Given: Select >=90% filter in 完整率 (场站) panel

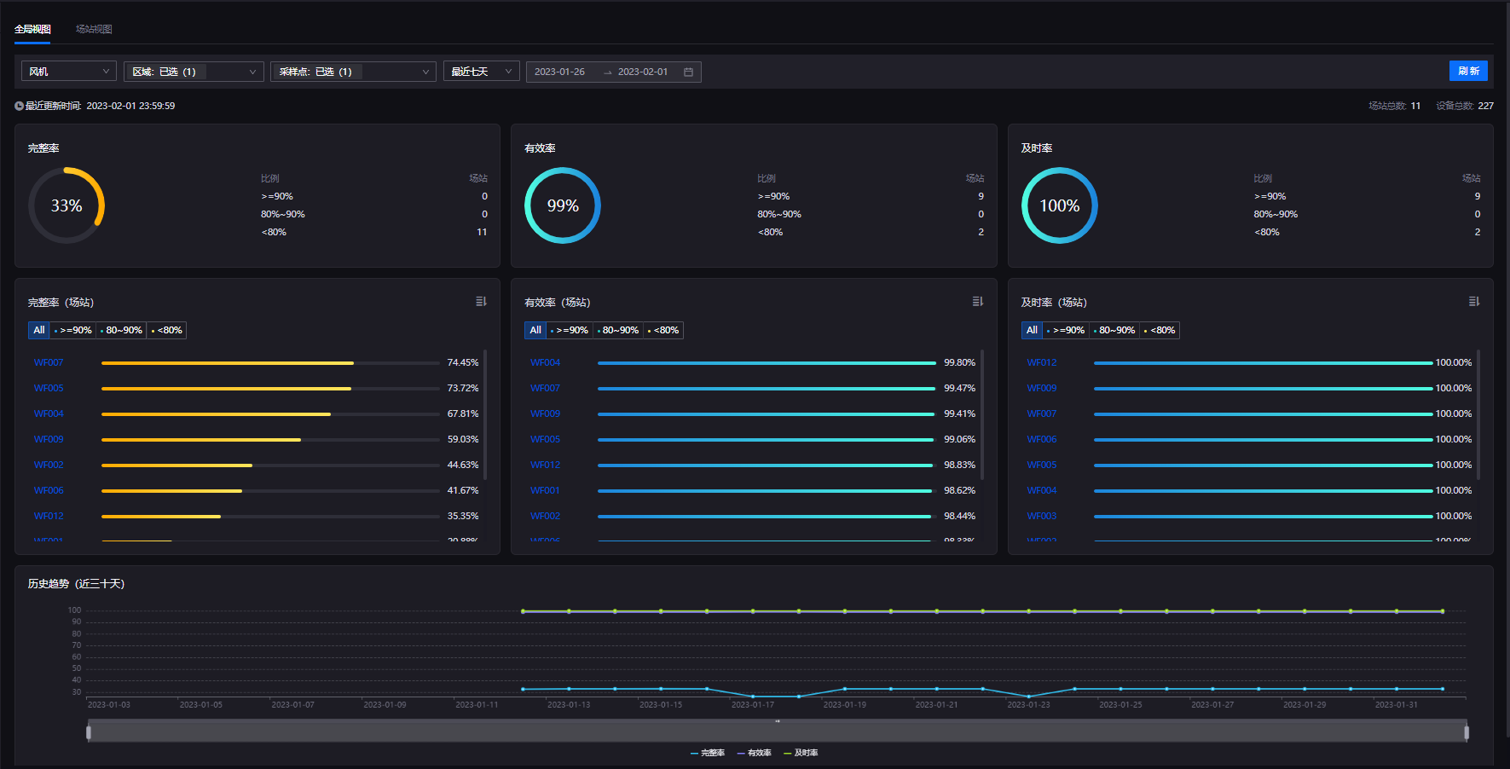Looking at the screenshot, I should coord(73,331).
